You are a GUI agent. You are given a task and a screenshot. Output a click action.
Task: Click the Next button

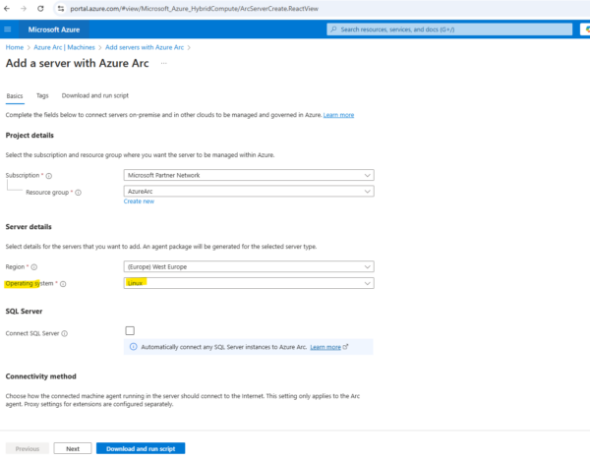pyautogui.click(x=73, y=449)
